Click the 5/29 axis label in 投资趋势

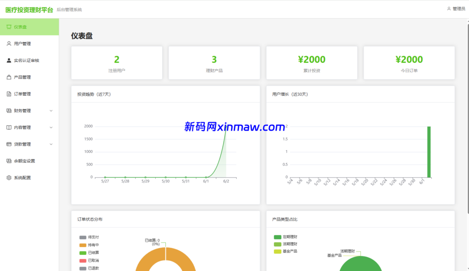pyautogui.click(x=145, y=182)
